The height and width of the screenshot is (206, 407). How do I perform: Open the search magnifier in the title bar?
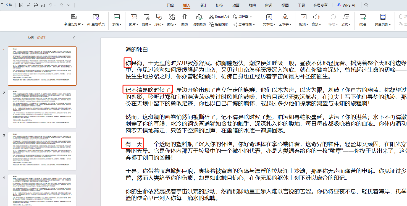pos(366,5)
